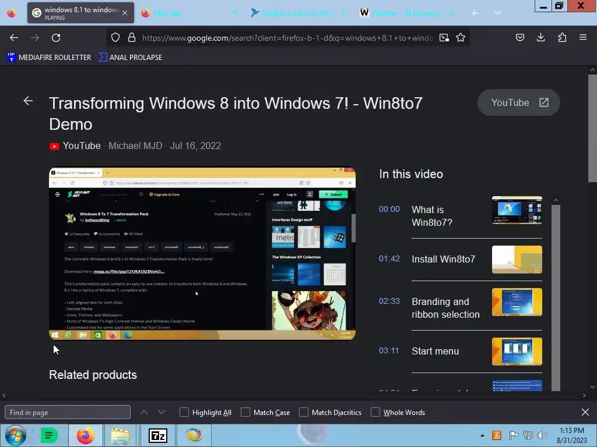
Task: Open the network tray icon
Action: [x=528, y=435]
